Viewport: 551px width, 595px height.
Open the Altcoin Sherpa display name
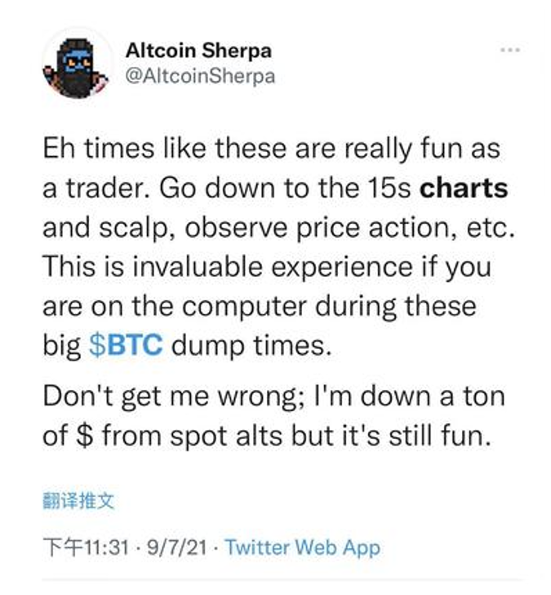198,51
